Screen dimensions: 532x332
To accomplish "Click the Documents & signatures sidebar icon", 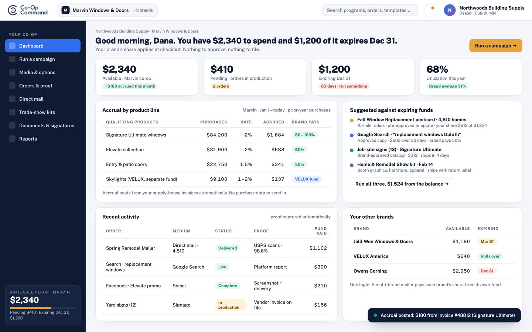I will 12,125.
